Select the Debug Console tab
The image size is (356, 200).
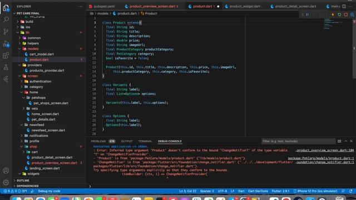(x=170, y=141)
